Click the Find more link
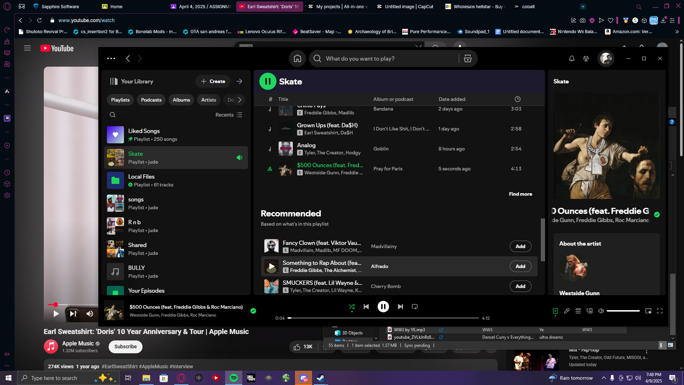The height and width of the screenshot is (385, 684). pyautogui.click(x=520, y=194)
